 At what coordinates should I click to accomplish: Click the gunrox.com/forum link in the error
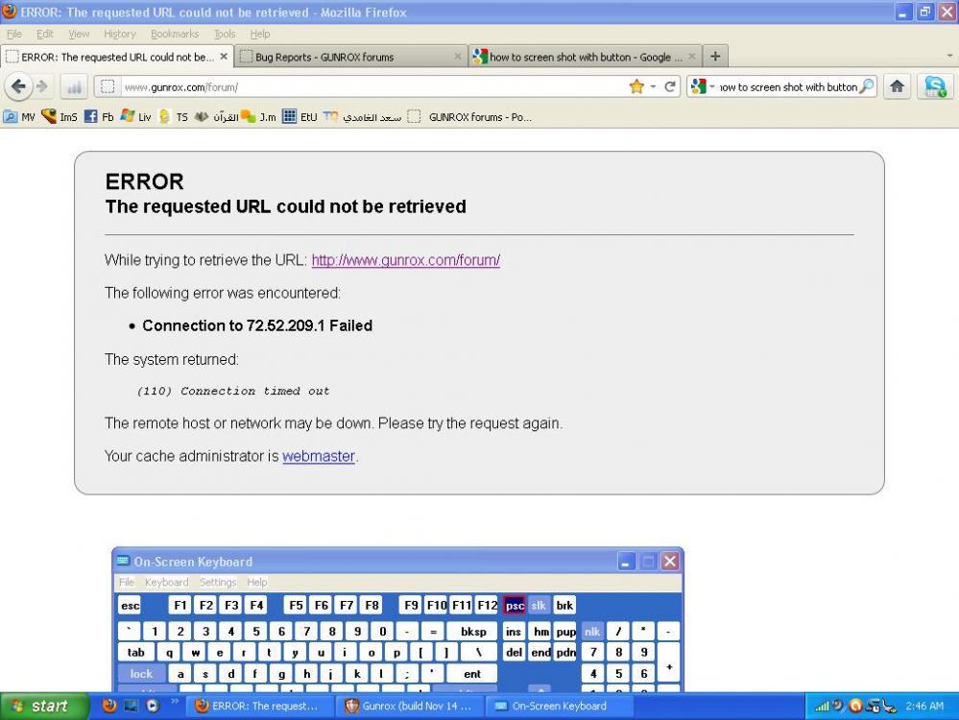tap(405, 260)
